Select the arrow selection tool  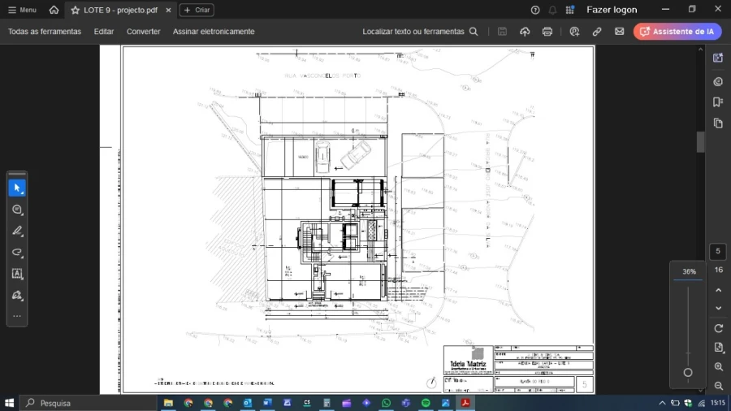pos(17,188)
